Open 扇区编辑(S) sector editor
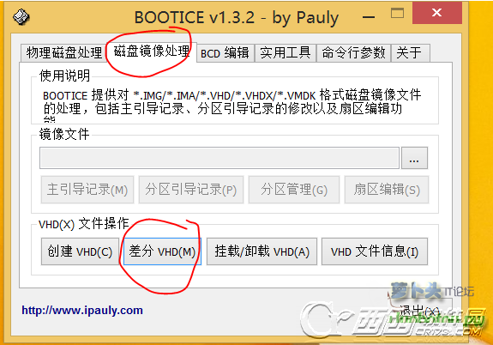 387,190
